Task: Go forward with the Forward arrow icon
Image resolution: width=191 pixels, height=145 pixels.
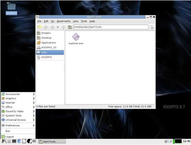Action: (x=52, y=27)
